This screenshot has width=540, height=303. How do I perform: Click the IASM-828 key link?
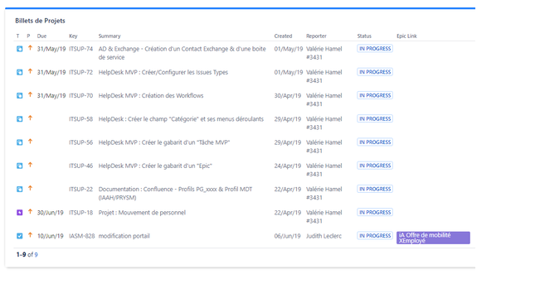81,236
